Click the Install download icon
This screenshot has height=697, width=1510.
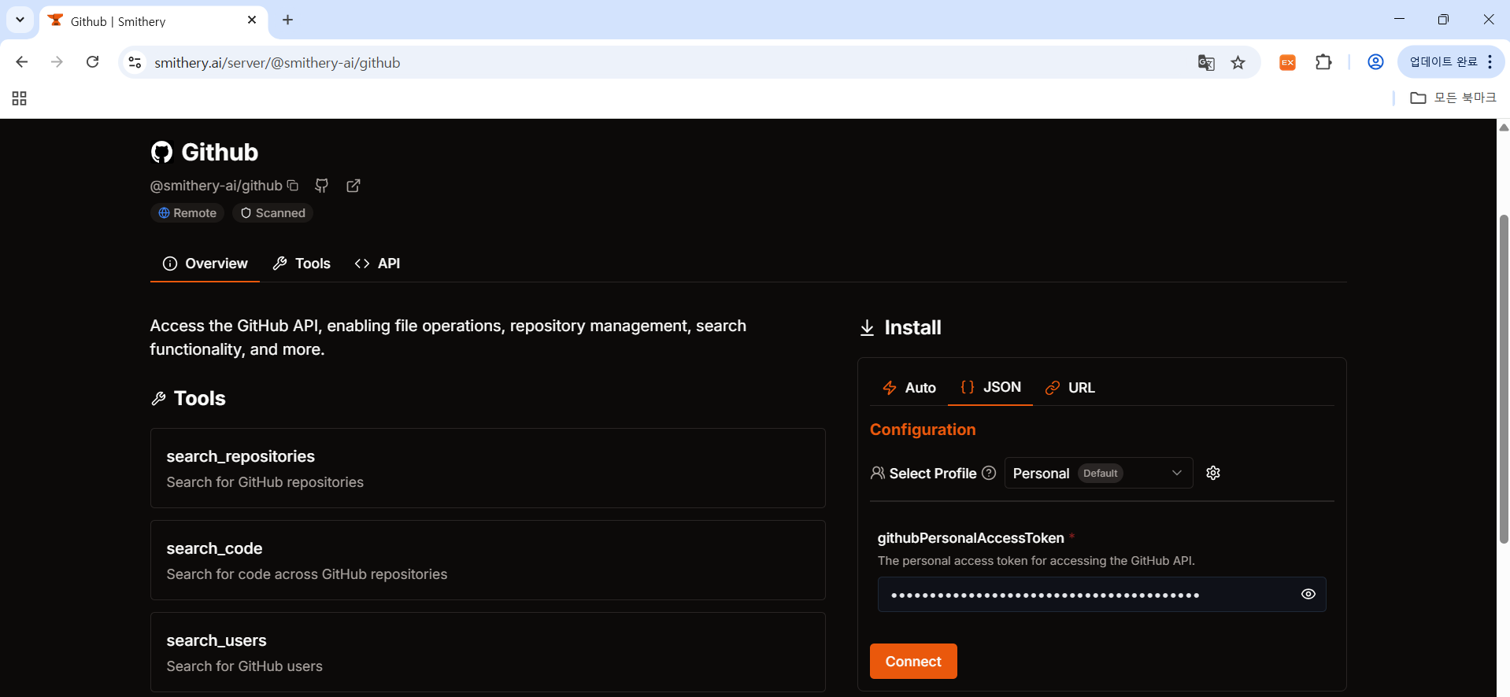(867, 328)
